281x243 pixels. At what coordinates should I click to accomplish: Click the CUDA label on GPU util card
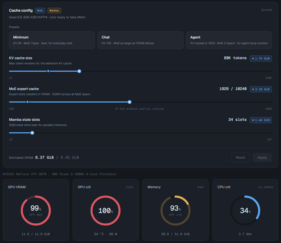tap(130, 187)
